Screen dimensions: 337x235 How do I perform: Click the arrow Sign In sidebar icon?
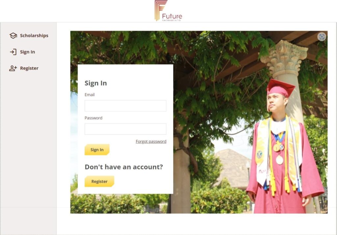13,52
